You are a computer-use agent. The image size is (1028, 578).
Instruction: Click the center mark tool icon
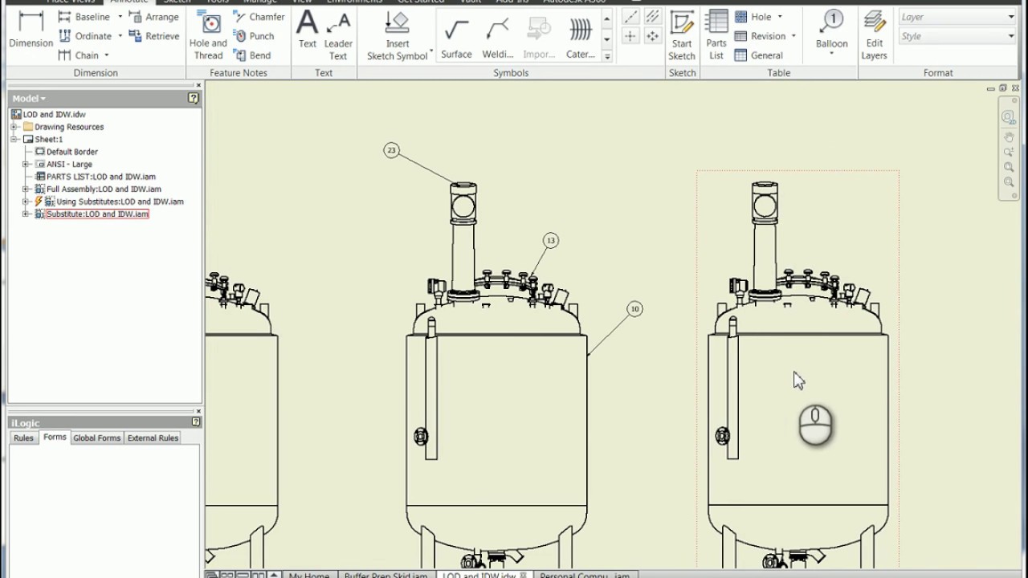630,36
